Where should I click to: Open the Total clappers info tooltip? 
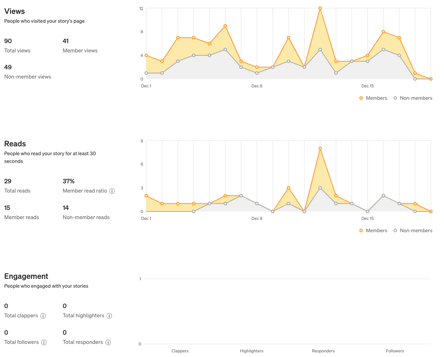42,315
